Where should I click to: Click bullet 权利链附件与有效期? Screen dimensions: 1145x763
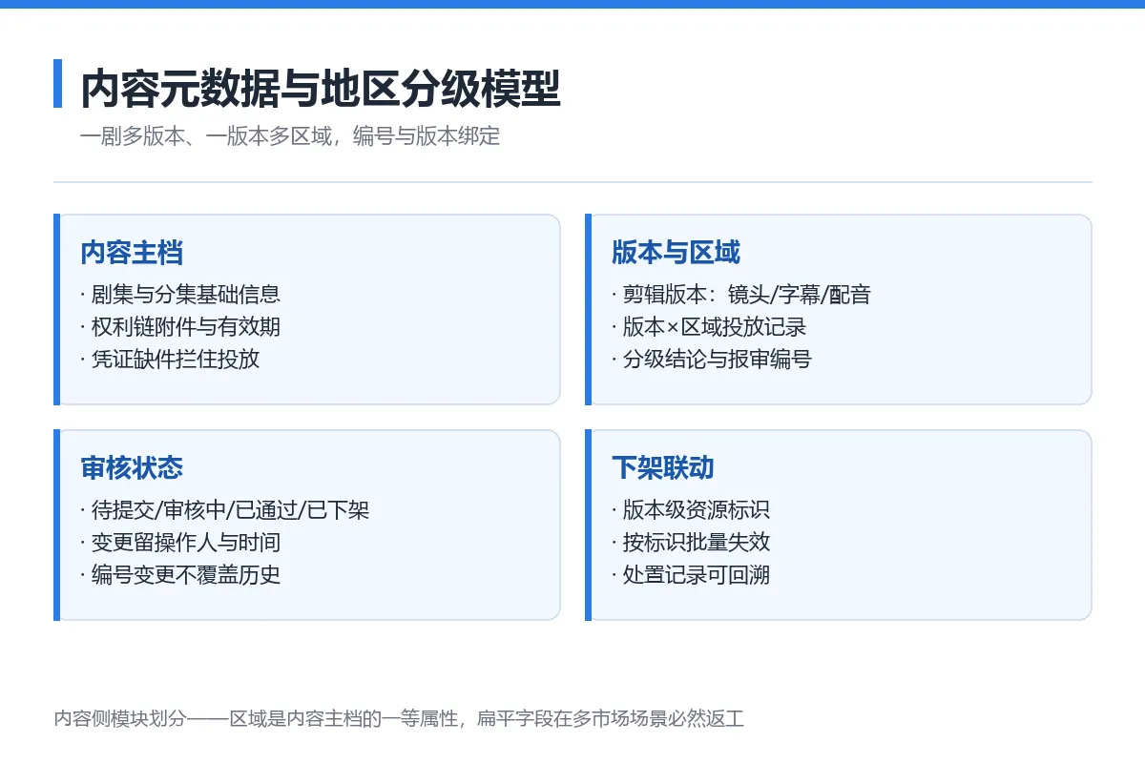[x=180, y=327]
